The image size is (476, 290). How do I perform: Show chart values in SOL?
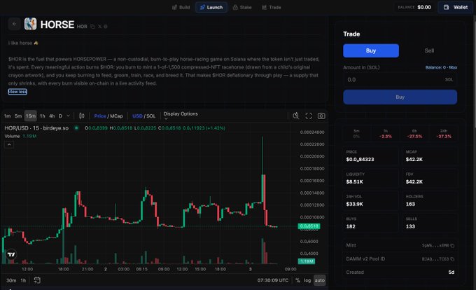coord(151,116)
